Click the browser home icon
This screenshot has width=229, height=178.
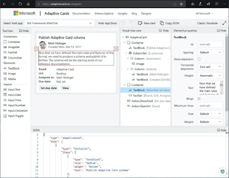(28, 4)
